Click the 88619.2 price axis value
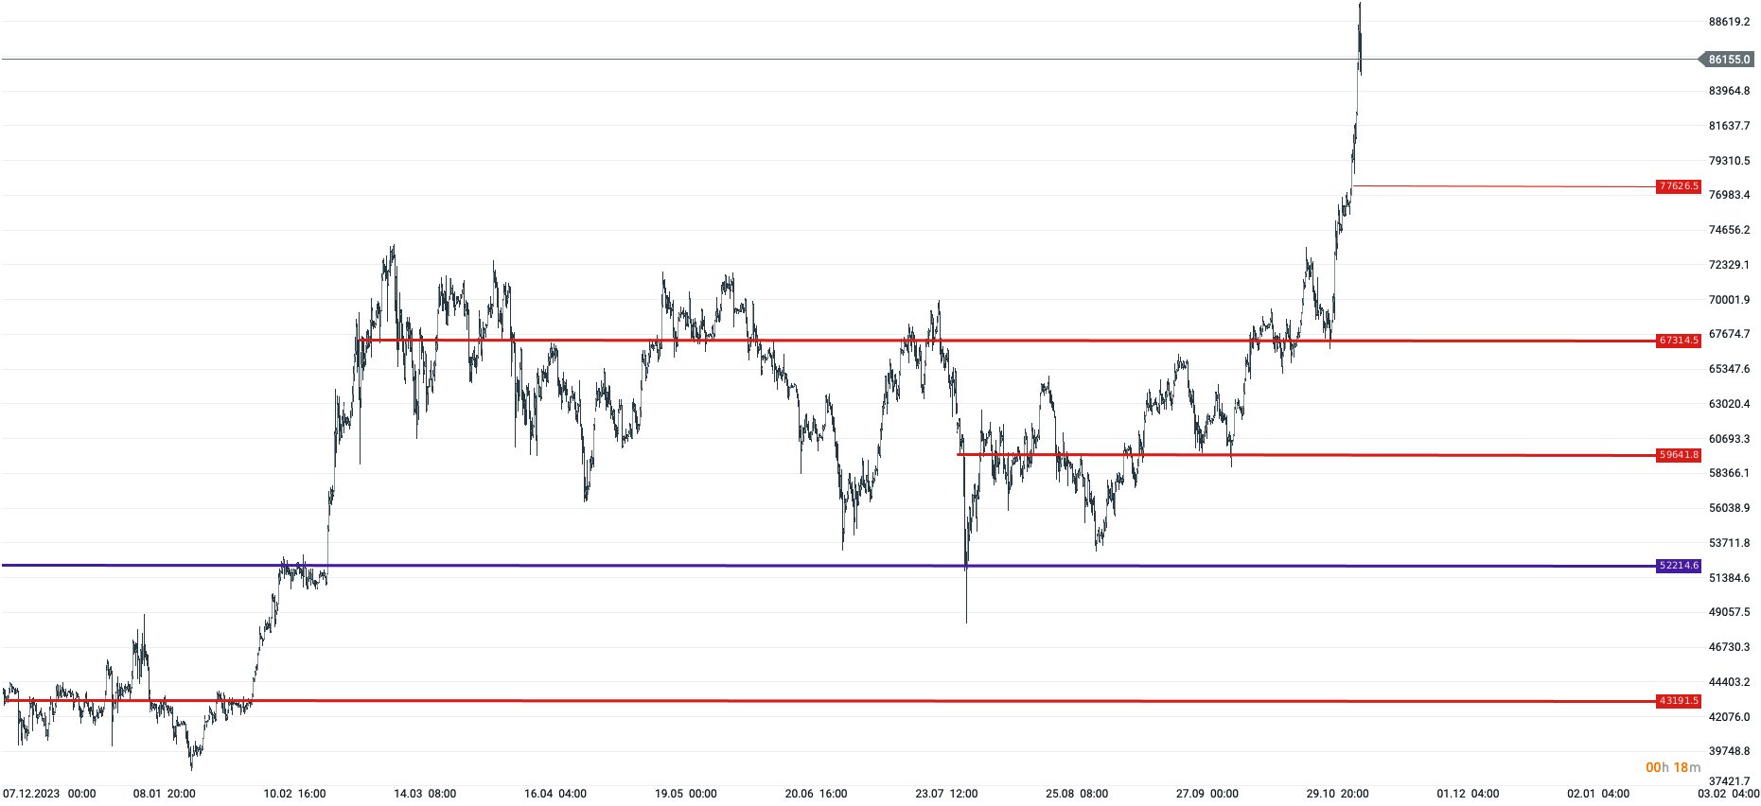1761x806 pixels. click(x=1729, y=22)
